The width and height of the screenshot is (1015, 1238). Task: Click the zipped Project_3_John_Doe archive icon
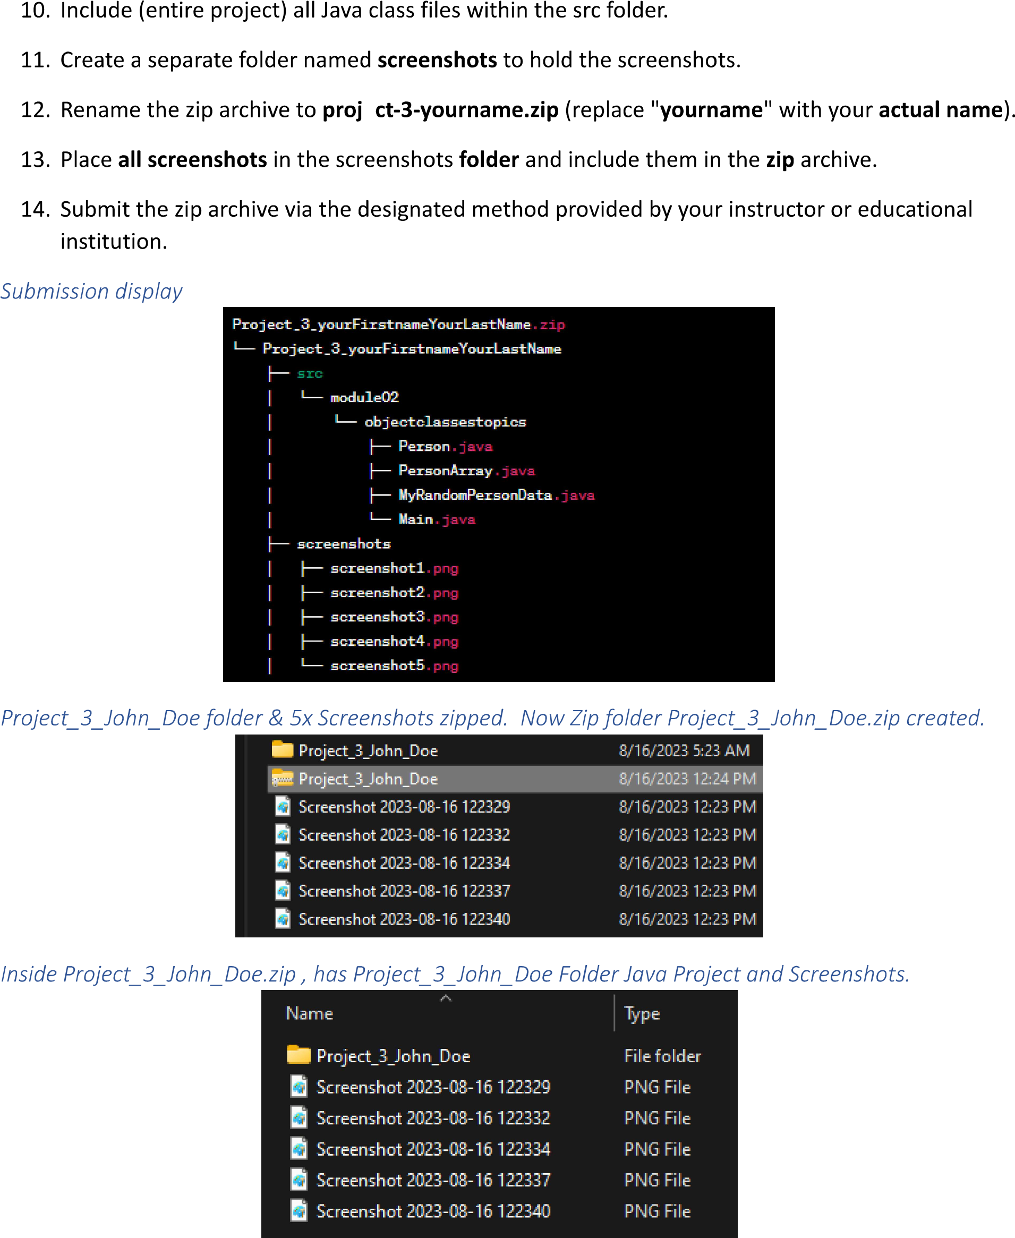(x=283, y=779)
